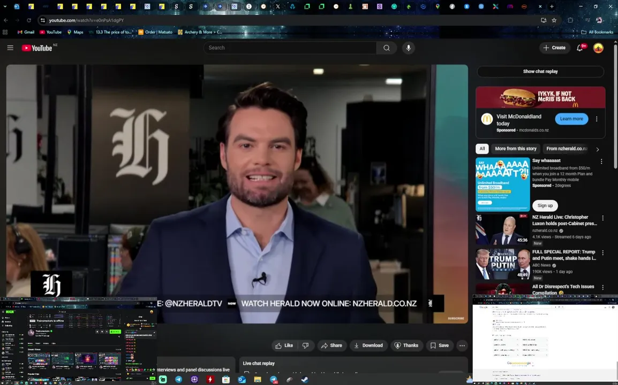Open Telegram from the taskbar
The width and height of the screenshot is (618, 385).
tap(178, 380)
